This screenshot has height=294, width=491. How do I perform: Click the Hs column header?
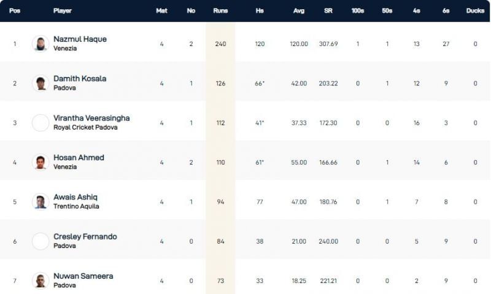(260, 10)
